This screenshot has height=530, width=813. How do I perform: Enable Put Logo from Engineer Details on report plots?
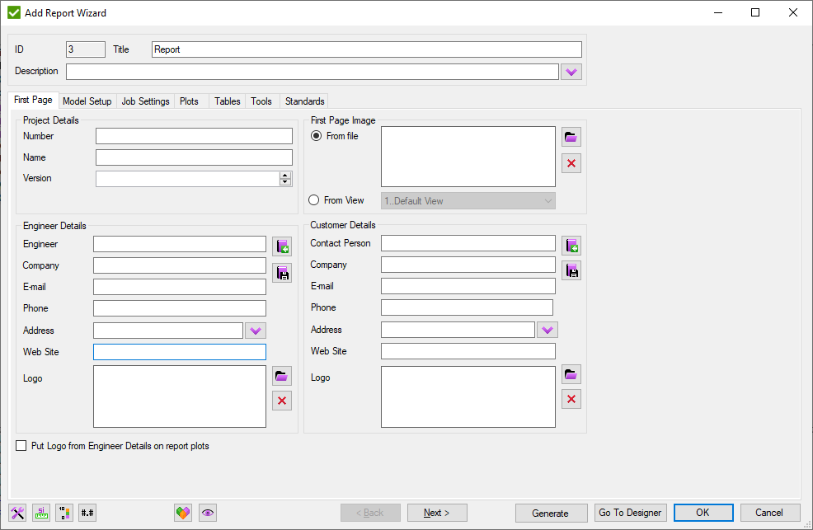coord(21,445)
